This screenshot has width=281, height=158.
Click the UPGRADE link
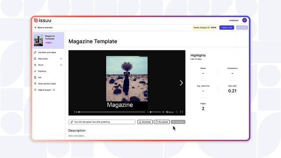click(234, 21)
